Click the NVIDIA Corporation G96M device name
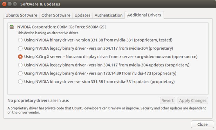Viewport: 216px width, 130px height. coord(61,27)
